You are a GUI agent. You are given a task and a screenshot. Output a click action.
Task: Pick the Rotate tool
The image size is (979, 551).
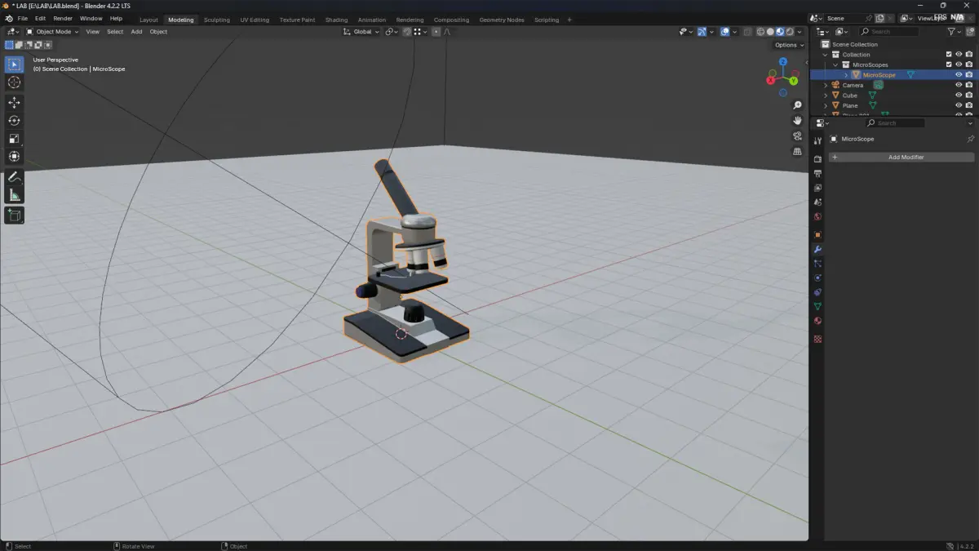tap(14, 121)
